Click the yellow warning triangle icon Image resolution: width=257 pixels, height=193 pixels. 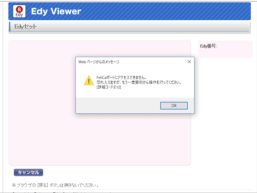[x=89, y=80]
